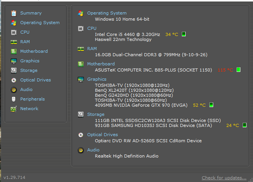Click the Graphics heading link in summary
Image resolution: width=253 pixels, height=182 pixels.
pyautogui.click(x=97, y=79)
